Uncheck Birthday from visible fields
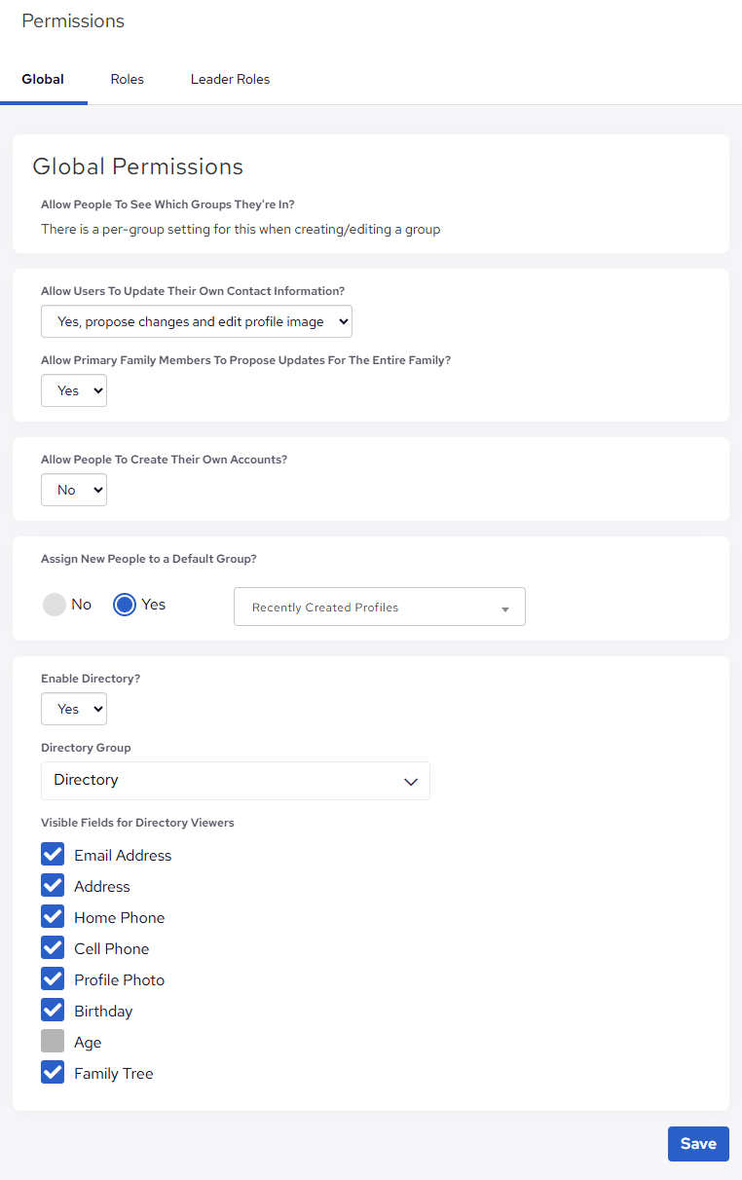The width and height of the screenshot is (742, 1180). point(53,1010)
